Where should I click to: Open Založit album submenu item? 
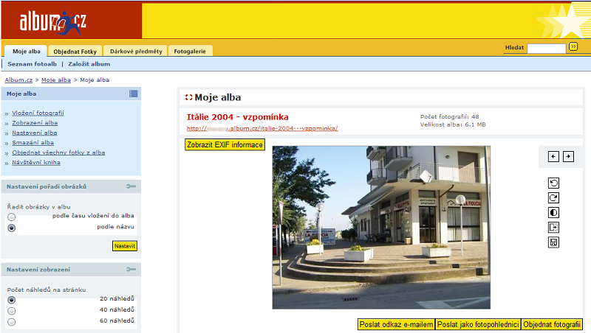(x=89, y=64)
